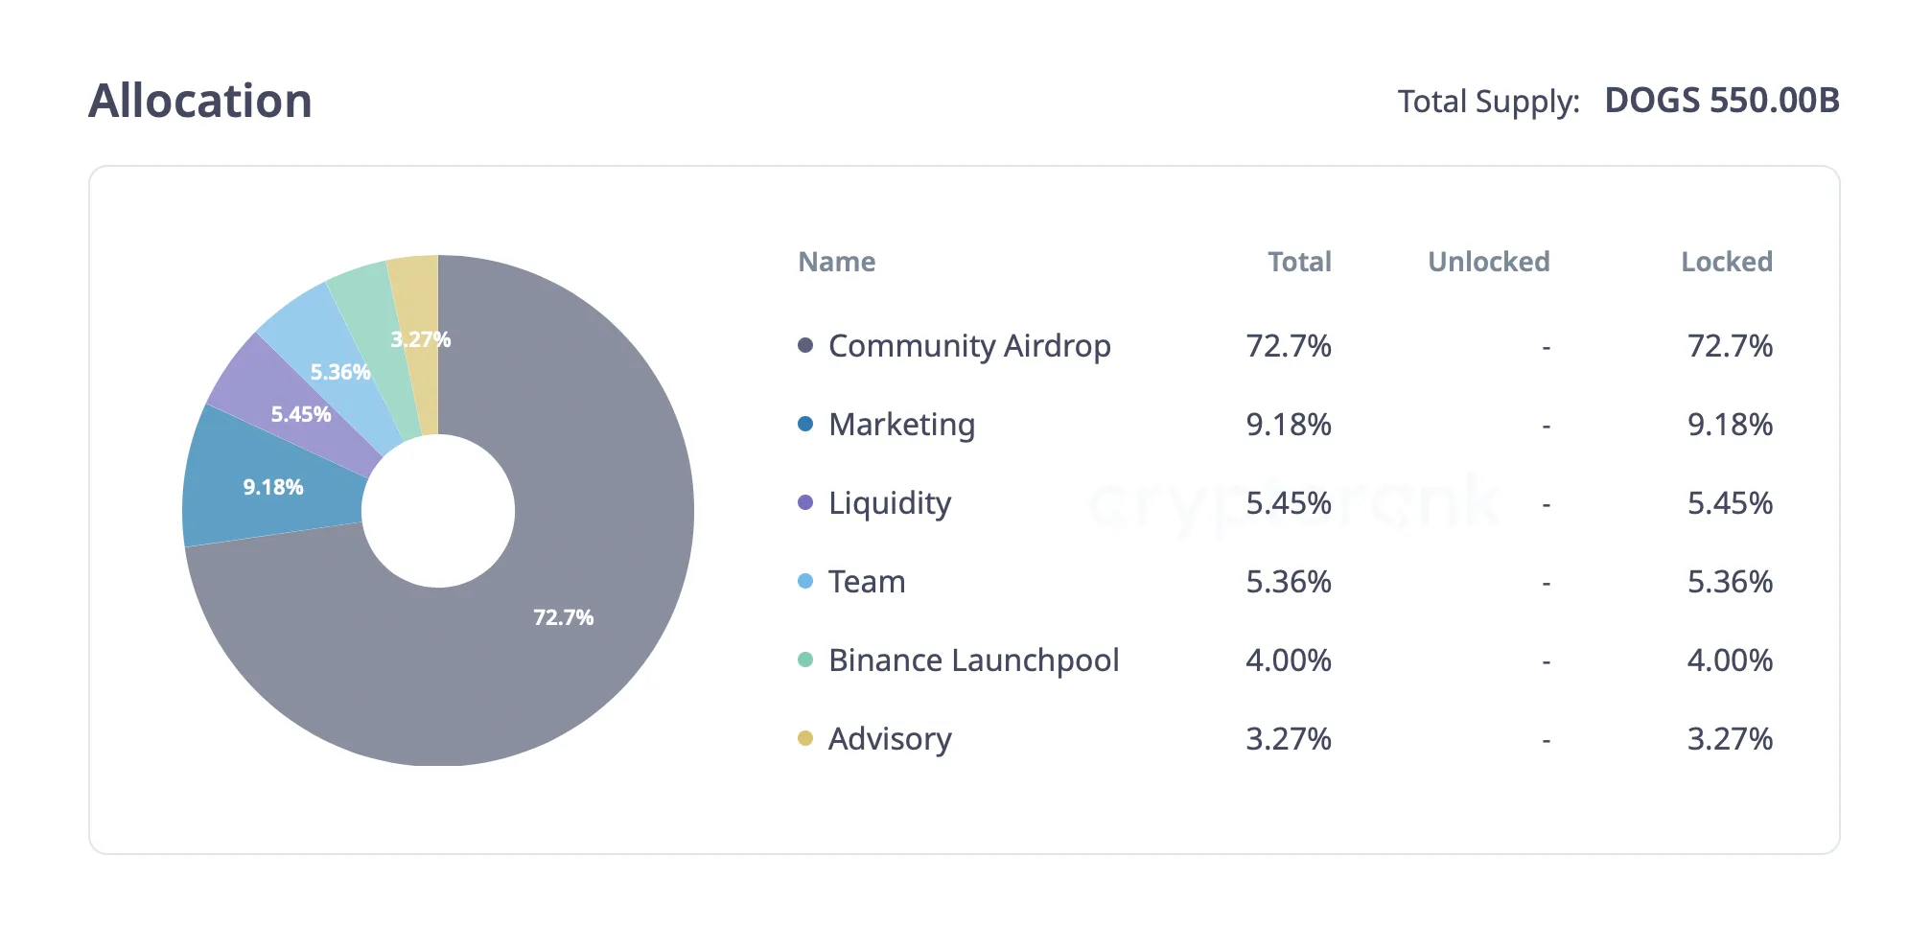This screenshot has height=949, width=1908.
Task: Click the DOGS 550.00B total supply value
Action: (x=1721, y=101)
